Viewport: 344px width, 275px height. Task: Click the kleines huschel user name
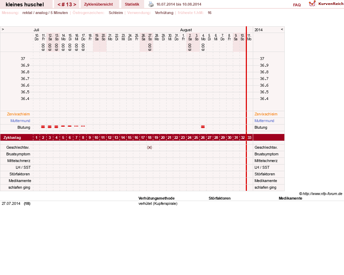25,5
